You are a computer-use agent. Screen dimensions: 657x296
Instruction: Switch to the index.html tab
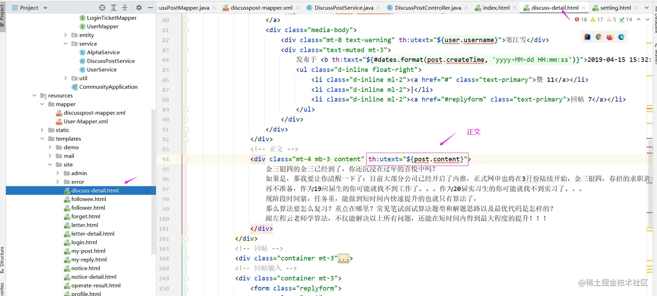coord(496,8)
